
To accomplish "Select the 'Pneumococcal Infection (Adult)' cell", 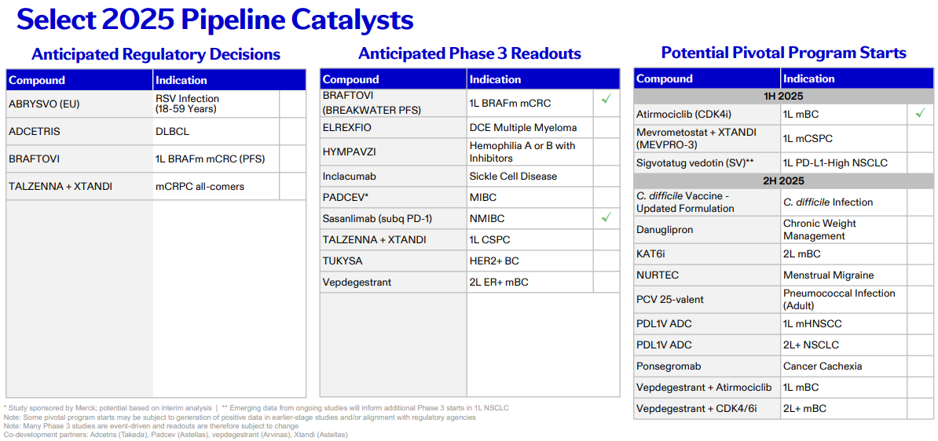I will 844,300.
